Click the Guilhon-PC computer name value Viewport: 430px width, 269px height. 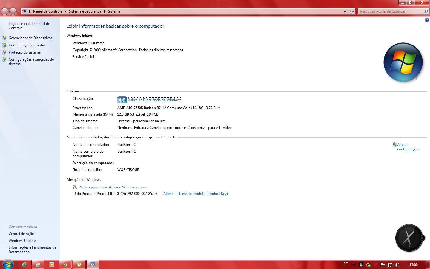tap(127, 145)
